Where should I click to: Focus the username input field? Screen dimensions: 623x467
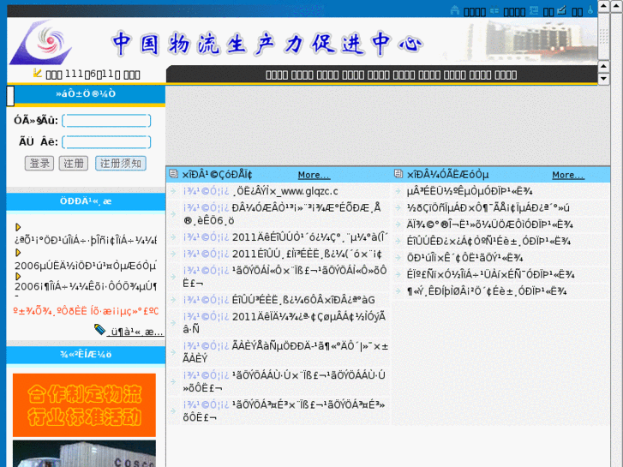click(x=106, y=121)
